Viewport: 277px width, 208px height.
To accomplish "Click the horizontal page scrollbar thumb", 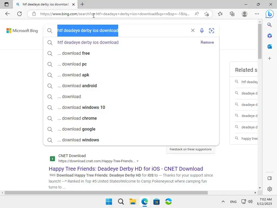I will tap(106, 193).
